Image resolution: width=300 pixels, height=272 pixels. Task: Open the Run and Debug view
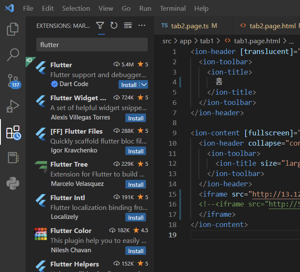[13, 106]
